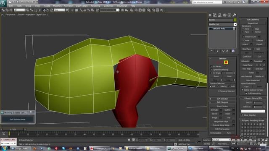Click Show End Result toggle icon
Image resolution: width=269 pixels, height=151 pixels.
pyautogui.click(x=217, y=51)
